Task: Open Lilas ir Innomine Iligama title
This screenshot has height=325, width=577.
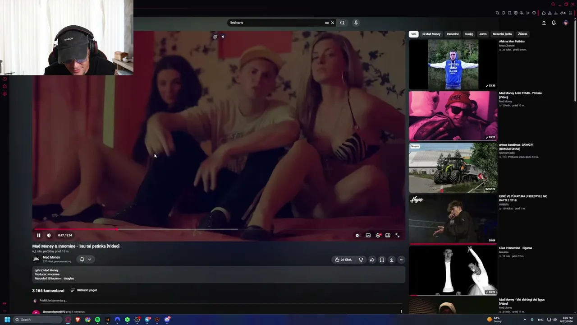Action: click(x=515, y=248)
